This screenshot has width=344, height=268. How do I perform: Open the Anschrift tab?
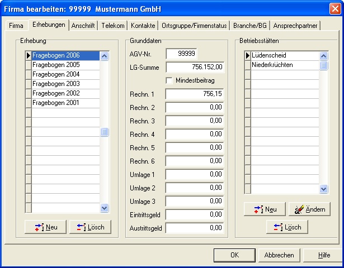(x=83, y=26)
